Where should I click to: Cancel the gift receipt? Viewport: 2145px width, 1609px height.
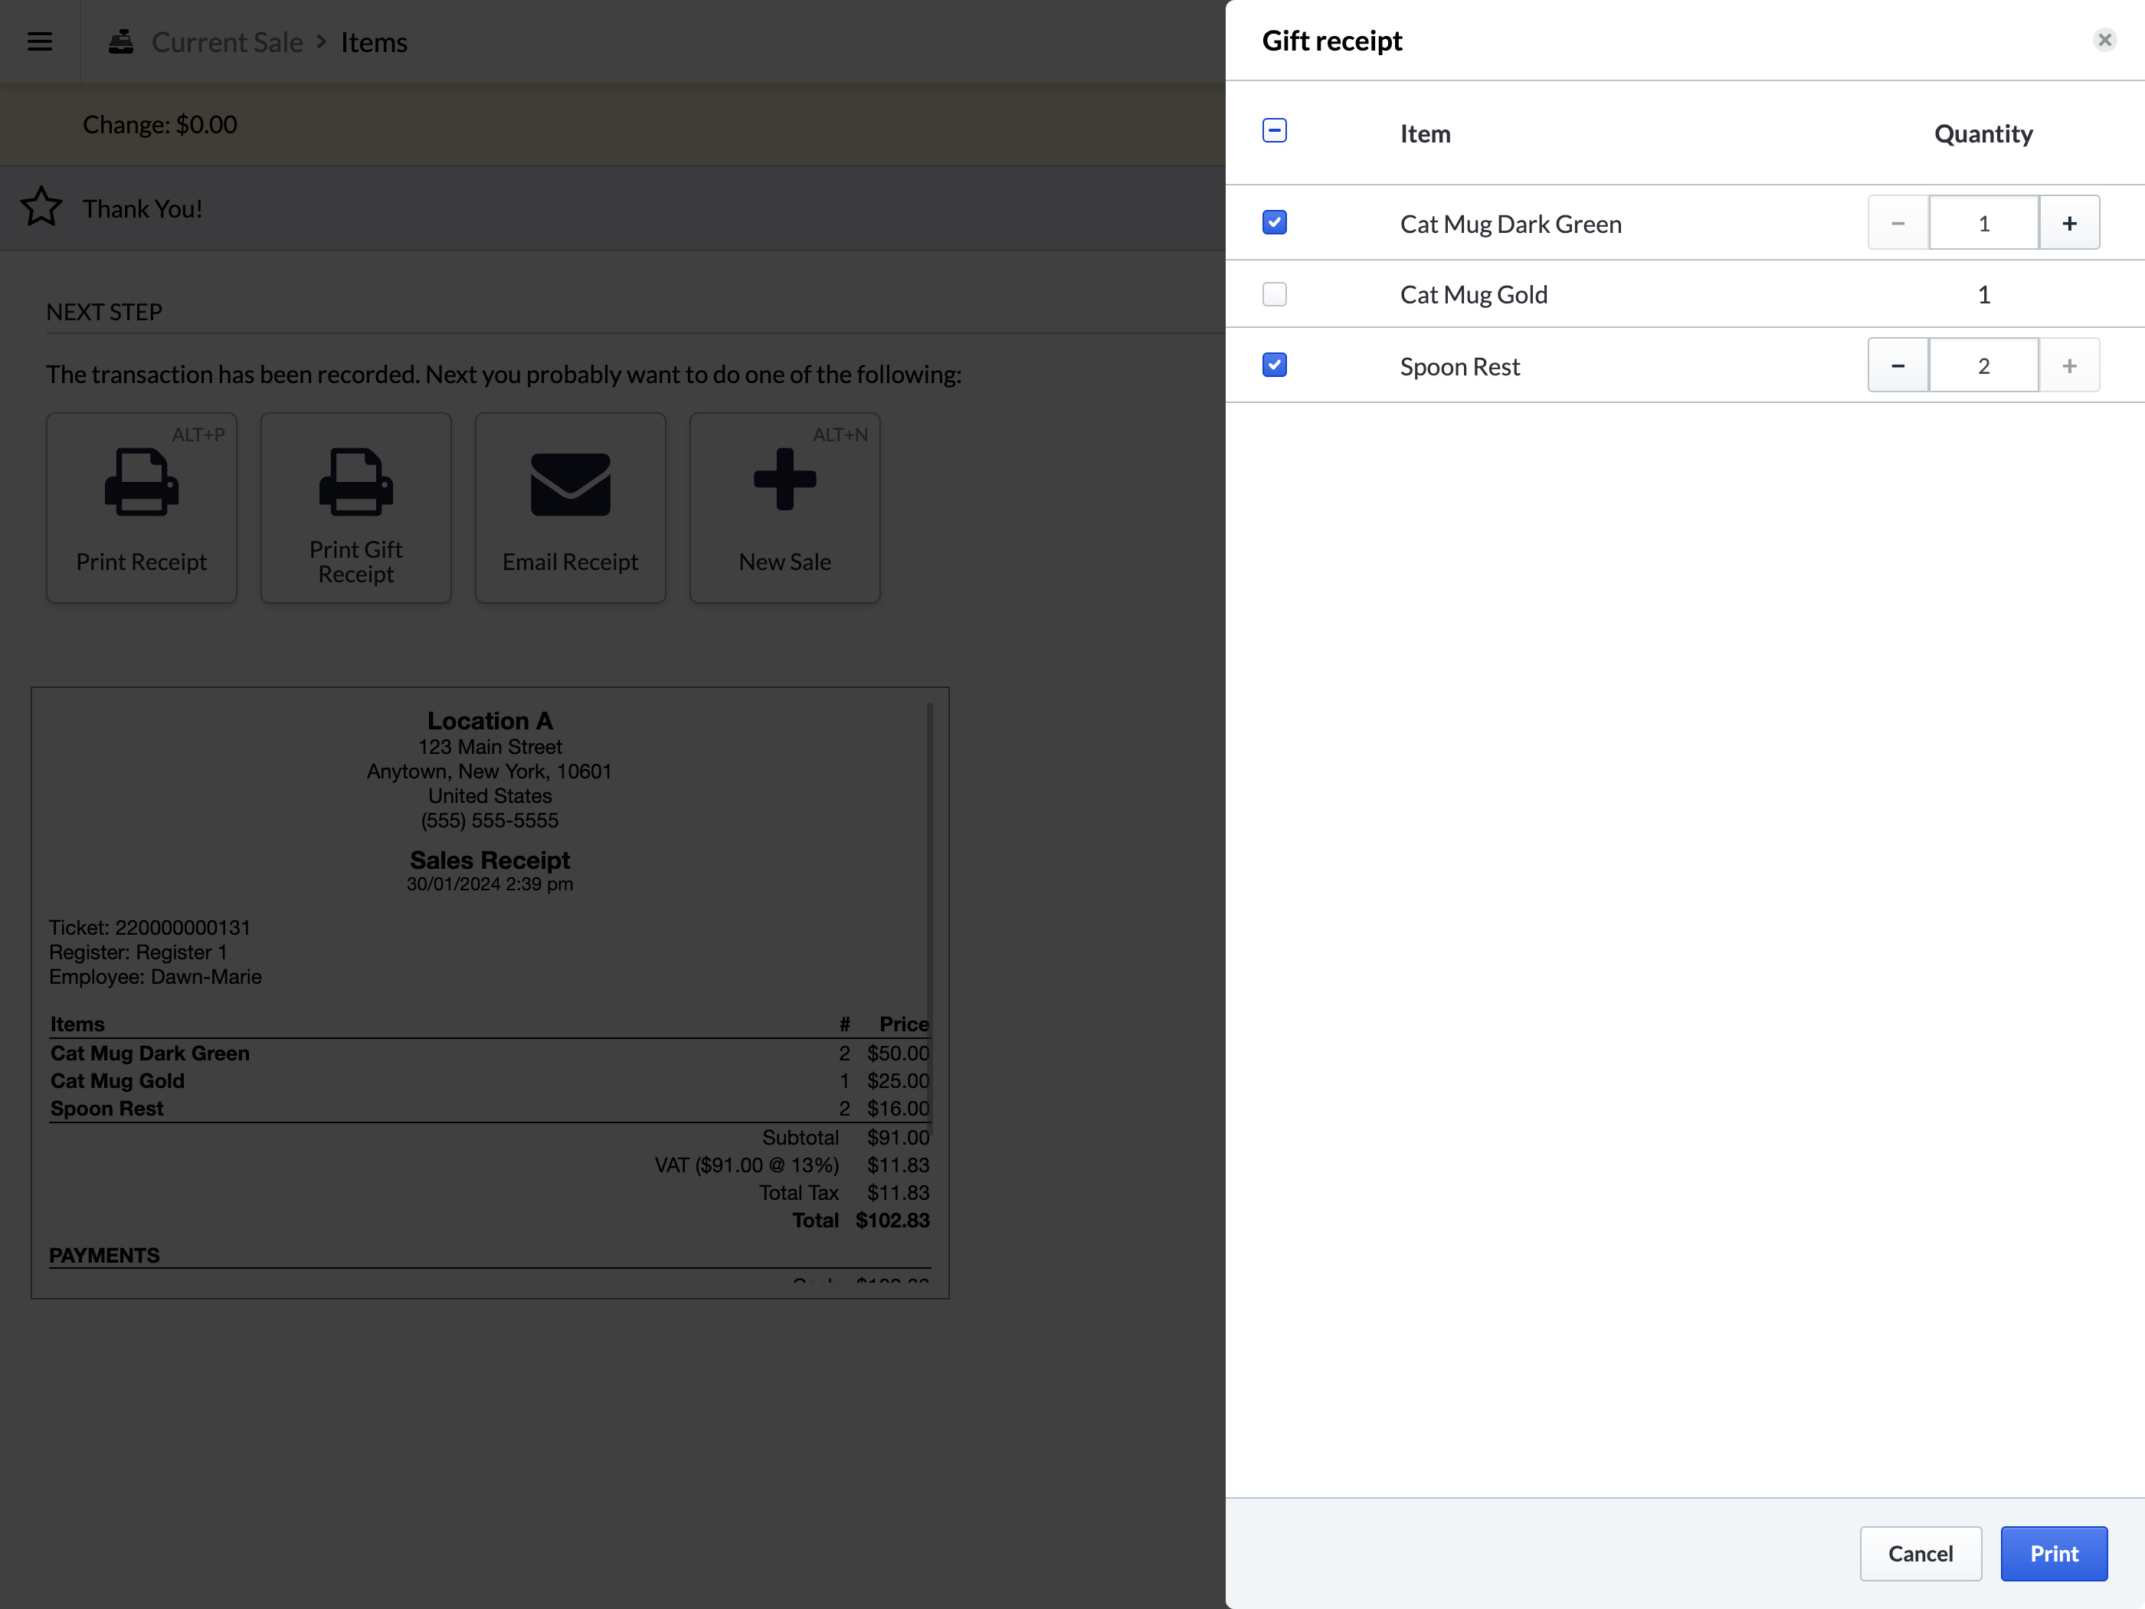click(x=1920, y=1554)
